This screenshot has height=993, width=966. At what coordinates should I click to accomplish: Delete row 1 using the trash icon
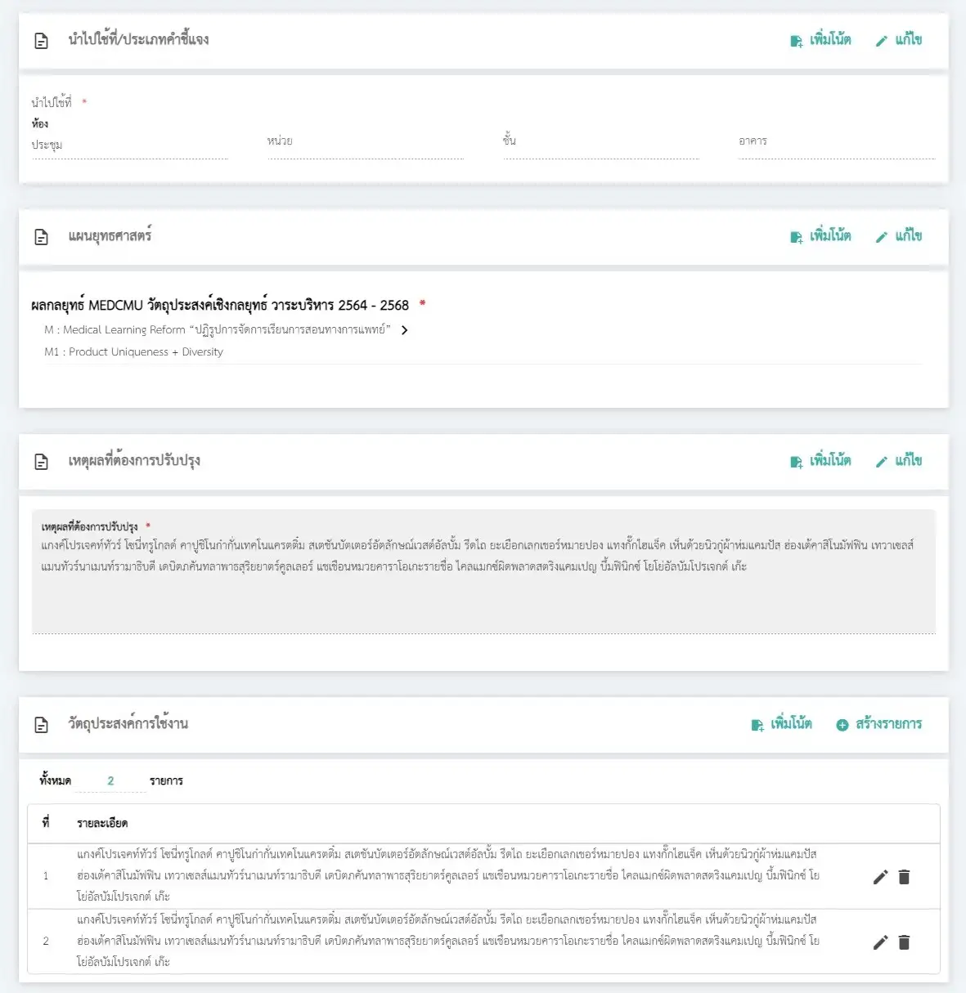pos(904,877)
